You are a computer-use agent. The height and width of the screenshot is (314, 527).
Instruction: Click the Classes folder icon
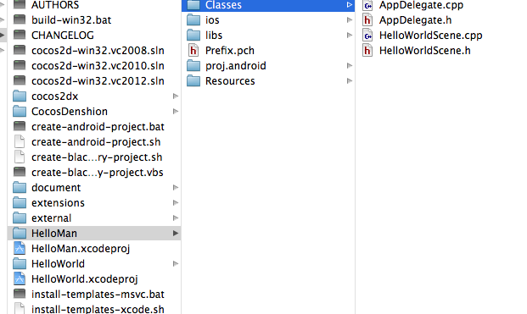coord(193,5)
